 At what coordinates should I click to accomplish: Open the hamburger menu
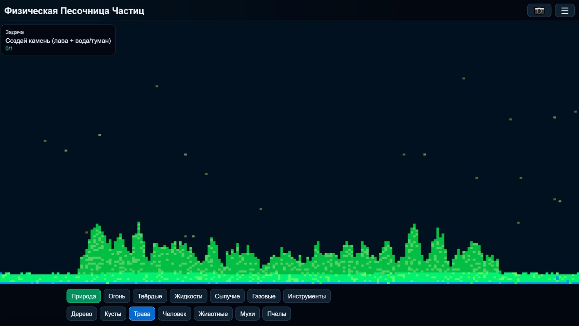pyautogui.click(x=565, y=11)
